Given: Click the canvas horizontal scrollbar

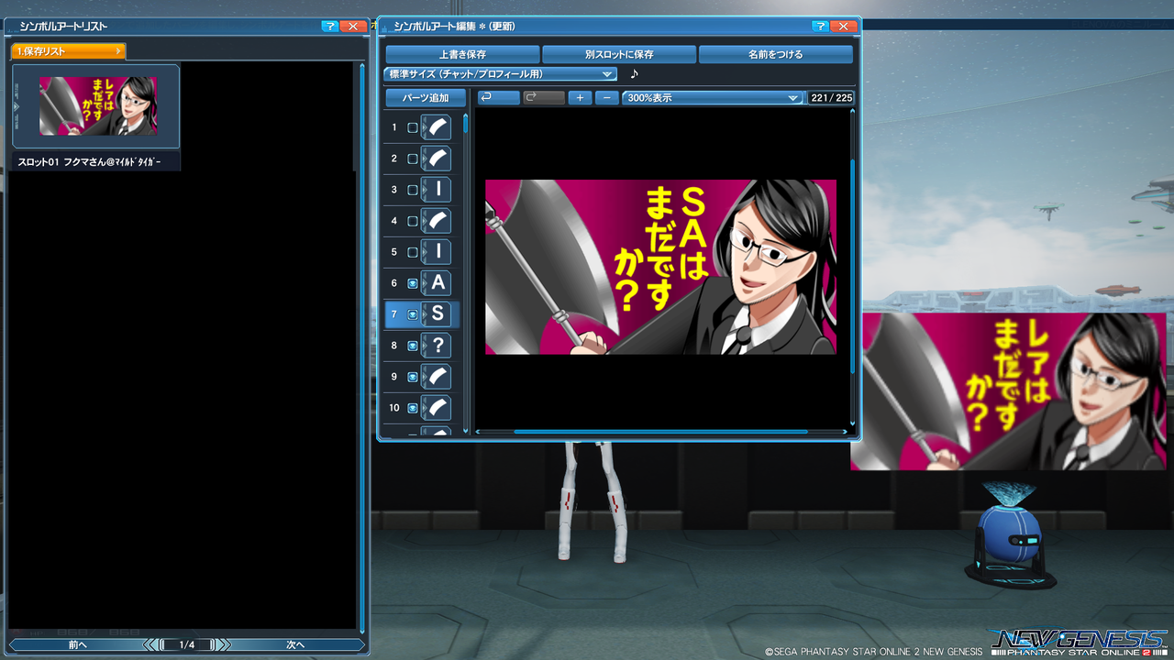Looking at the screenshot, I should pos(660,432).
